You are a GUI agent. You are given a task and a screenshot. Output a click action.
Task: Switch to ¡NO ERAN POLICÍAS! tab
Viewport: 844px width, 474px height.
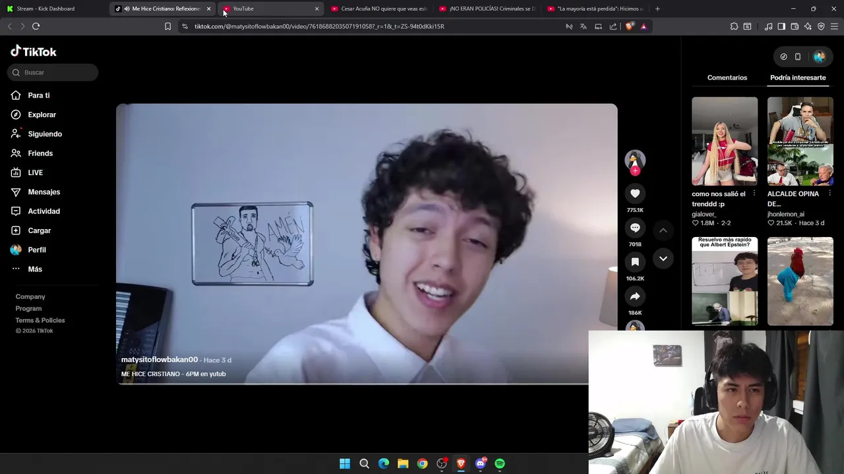pos(487,9)
